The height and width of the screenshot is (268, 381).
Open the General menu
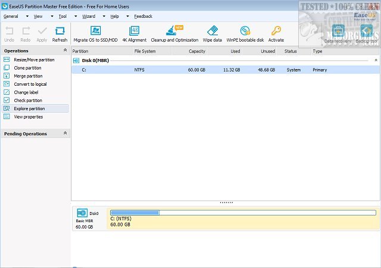click(x=11, y=16)
